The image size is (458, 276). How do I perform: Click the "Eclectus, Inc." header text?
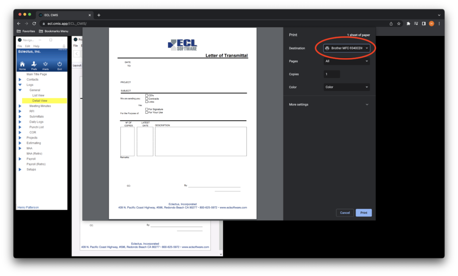[30, 51]
